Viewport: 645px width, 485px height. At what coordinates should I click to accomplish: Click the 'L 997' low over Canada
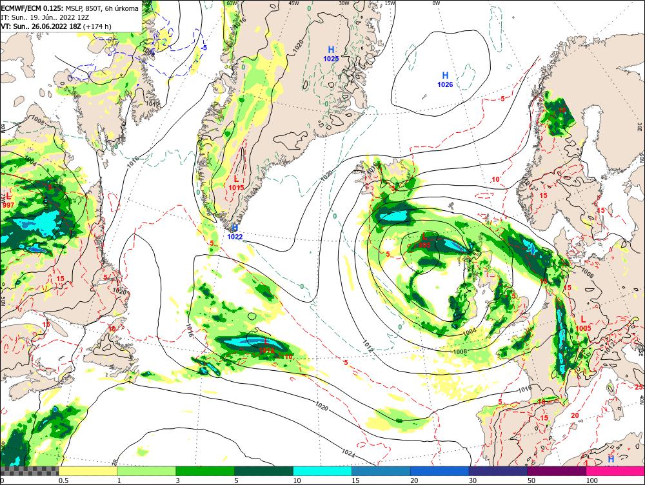coord(8,201)
